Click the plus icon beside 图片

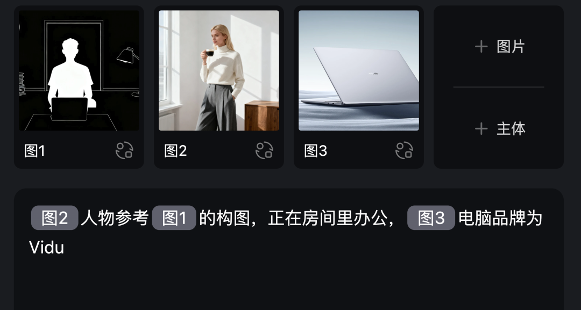coord(481,47)
